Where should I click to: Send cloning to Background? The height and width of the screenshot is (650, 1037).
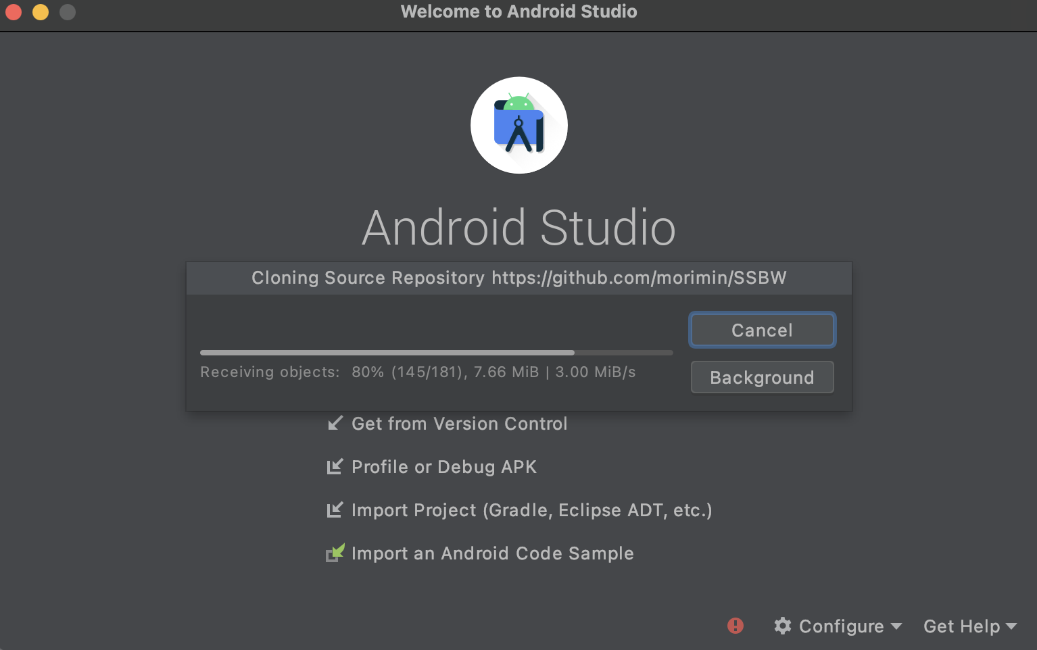click(x=762, y=377)
